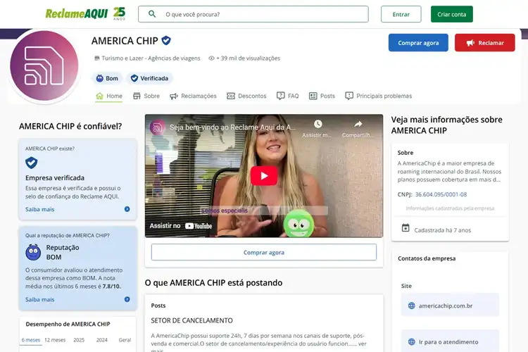Select the 6 meses performance tab
The width and height of the screenshot is (528, 352).
pyautogui.click(x=31, y=340)
